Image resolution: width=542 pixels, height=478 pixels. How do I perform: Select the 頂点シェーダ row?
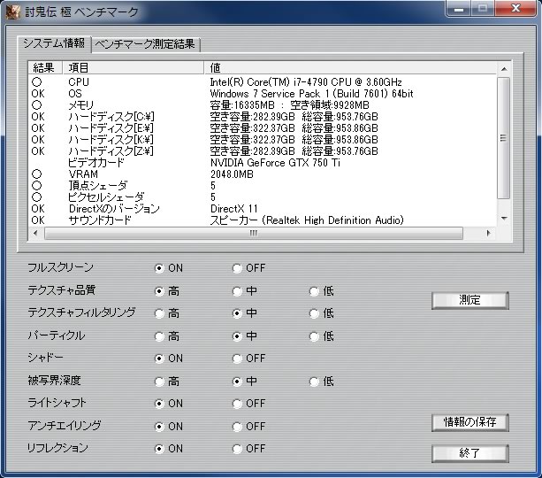point(263,186)
